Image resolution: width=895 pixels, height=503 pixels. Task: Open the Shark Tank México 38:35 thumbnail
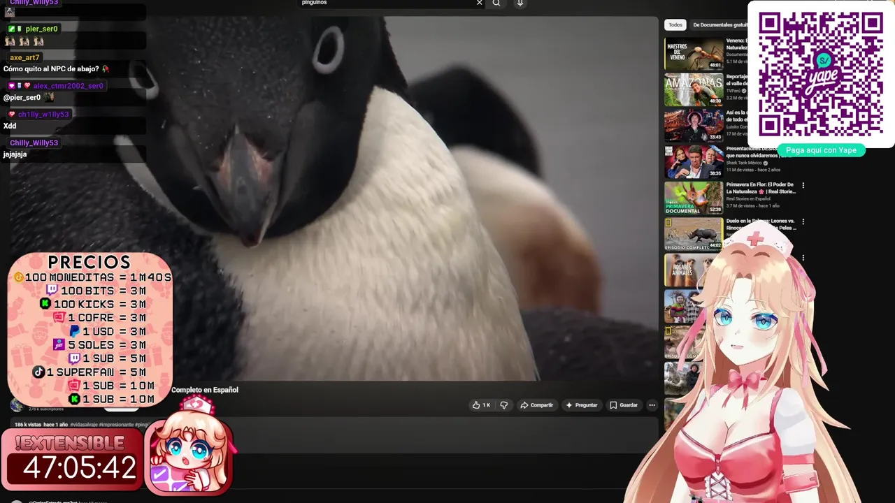[x=694, y=162]
